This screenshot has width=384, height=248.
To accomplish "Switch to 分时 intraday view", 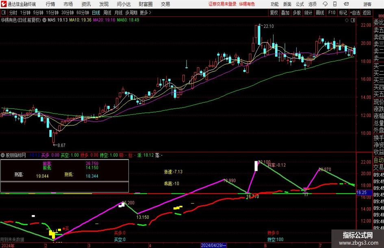I will click(13, 13).
